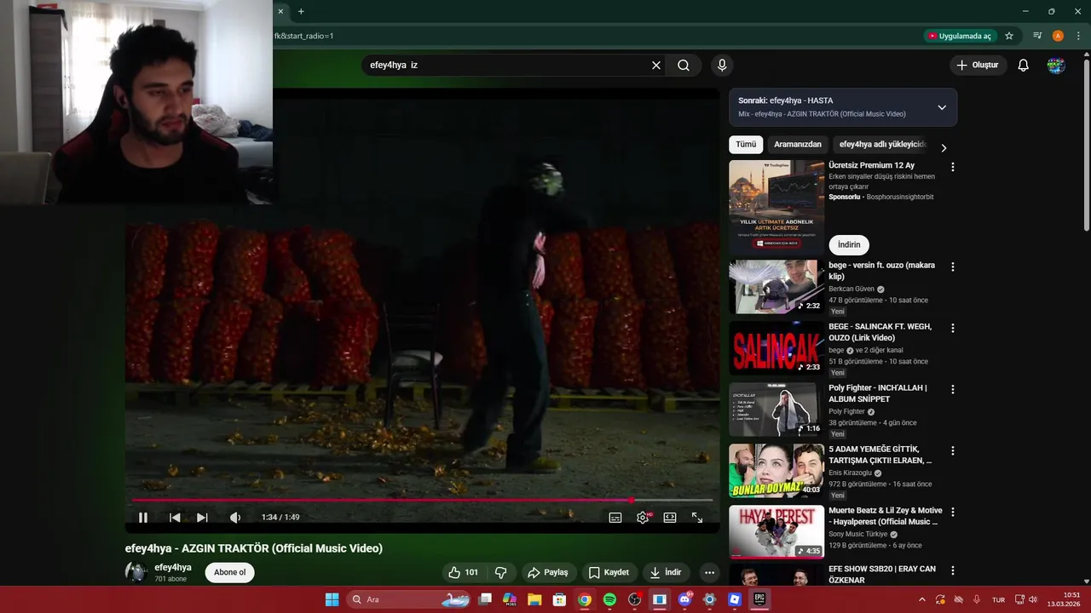Open the Windows Start menu
Viewport: 1091px width, 613px height.
click(x=332, y=599)
